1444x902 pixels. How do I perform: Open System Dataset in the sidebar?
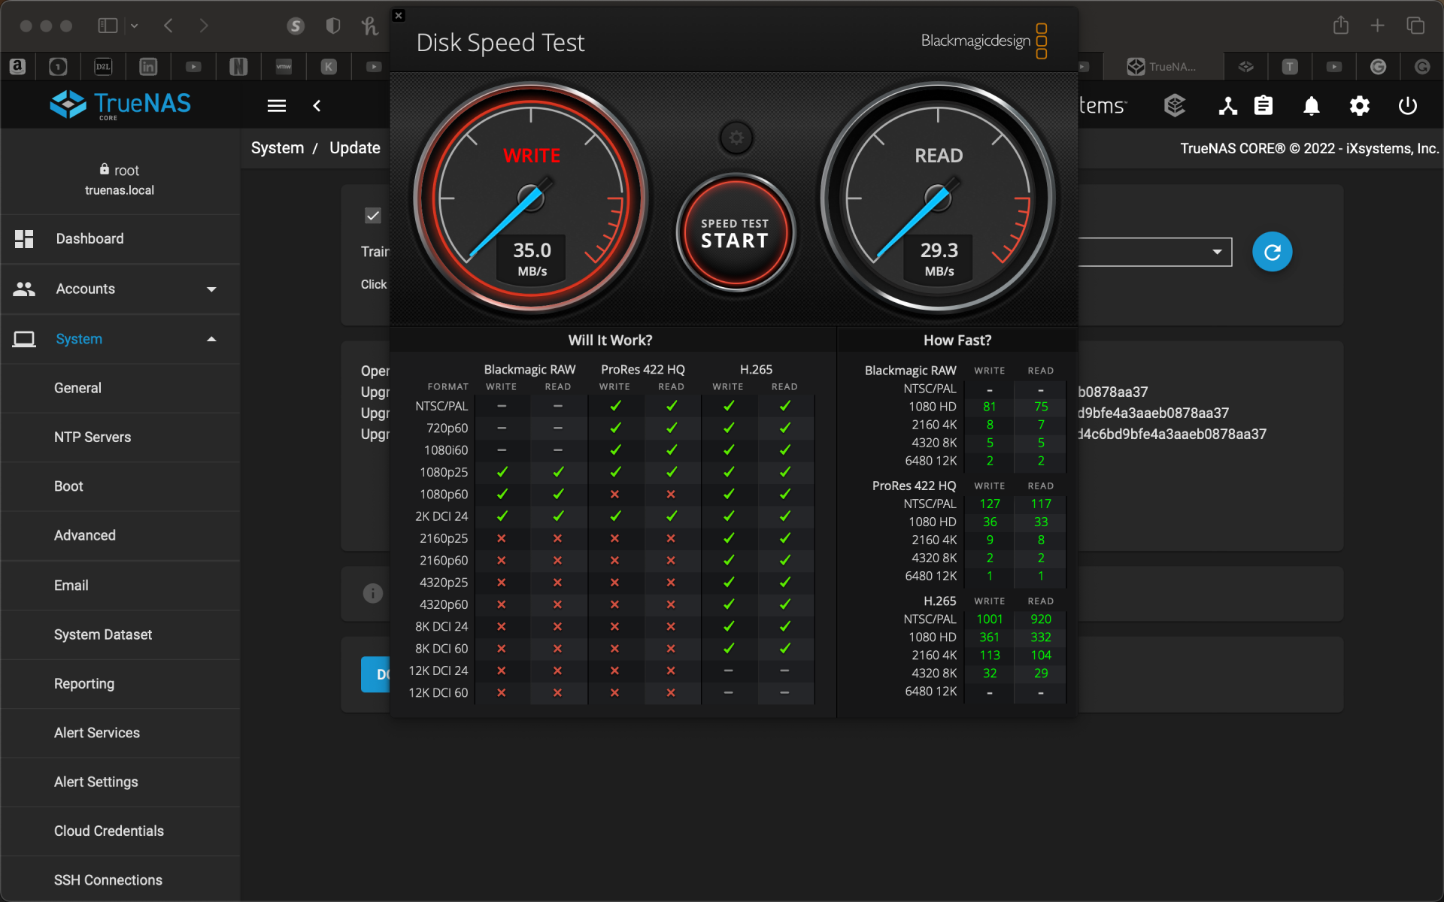(x=120, y=634)
